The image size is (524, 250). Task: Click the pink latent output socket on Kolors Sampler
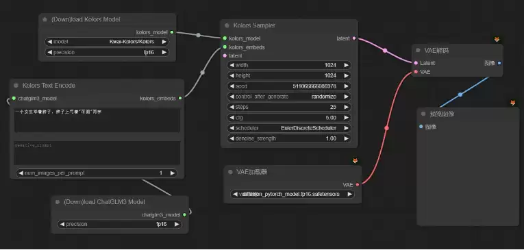(354, 38)
